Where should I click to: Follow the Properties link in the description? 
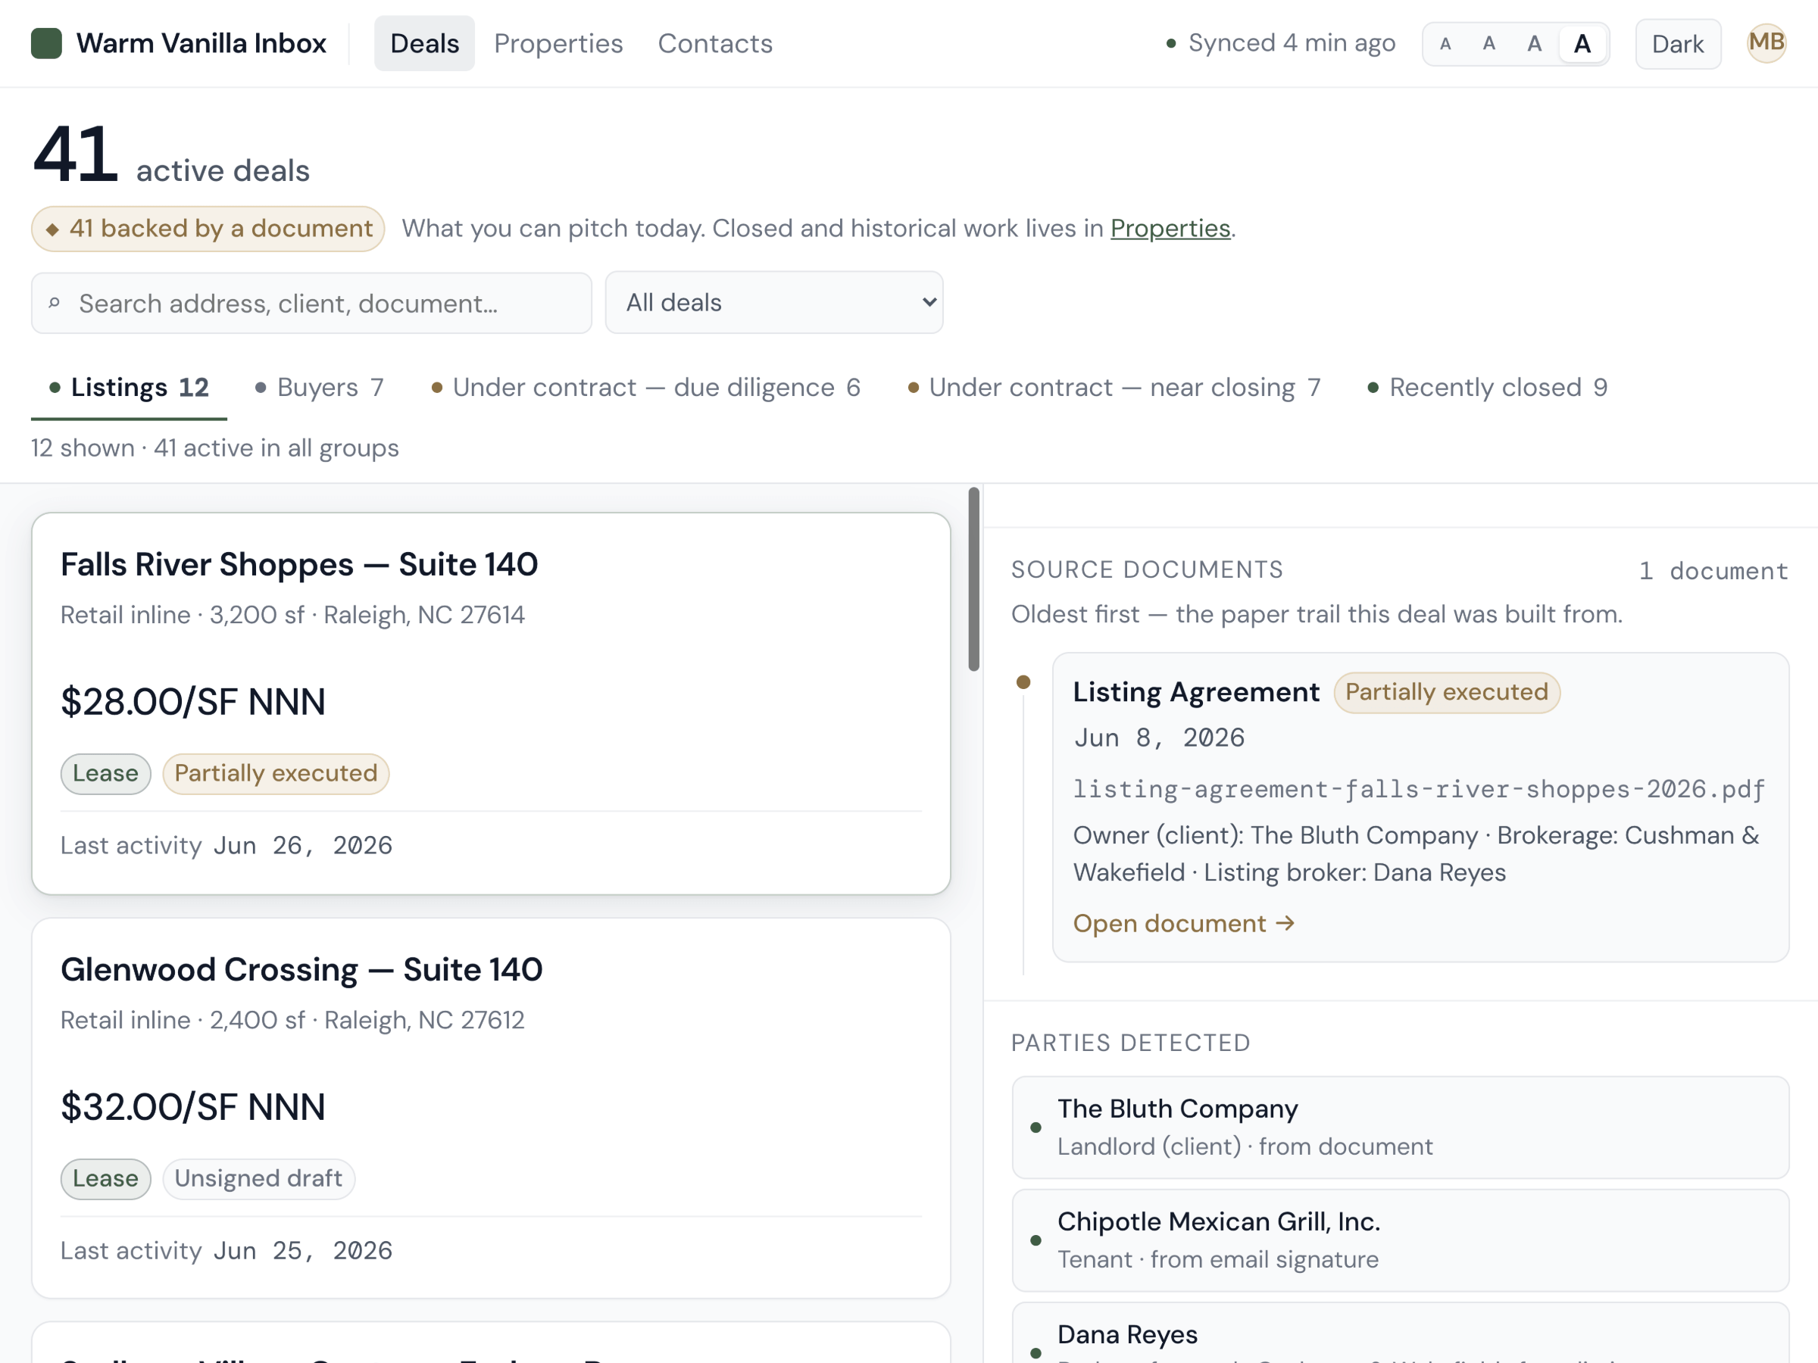coord(1170,229)
